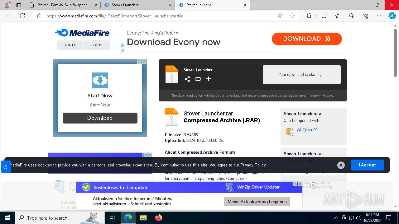The image size is (399, 224).
Task: Dismiss cookie banner with X icon
Action: pyautogui.click(x=341, y=165)
